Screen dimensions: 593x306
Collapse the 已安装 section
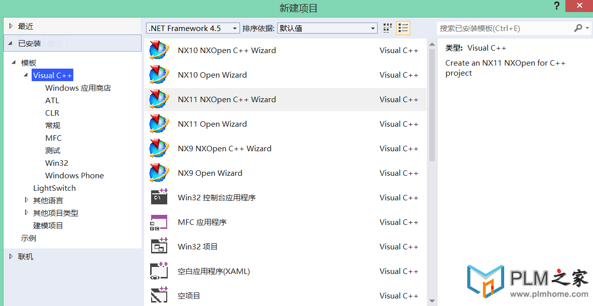pyautogui.click(x=10, y=44)
